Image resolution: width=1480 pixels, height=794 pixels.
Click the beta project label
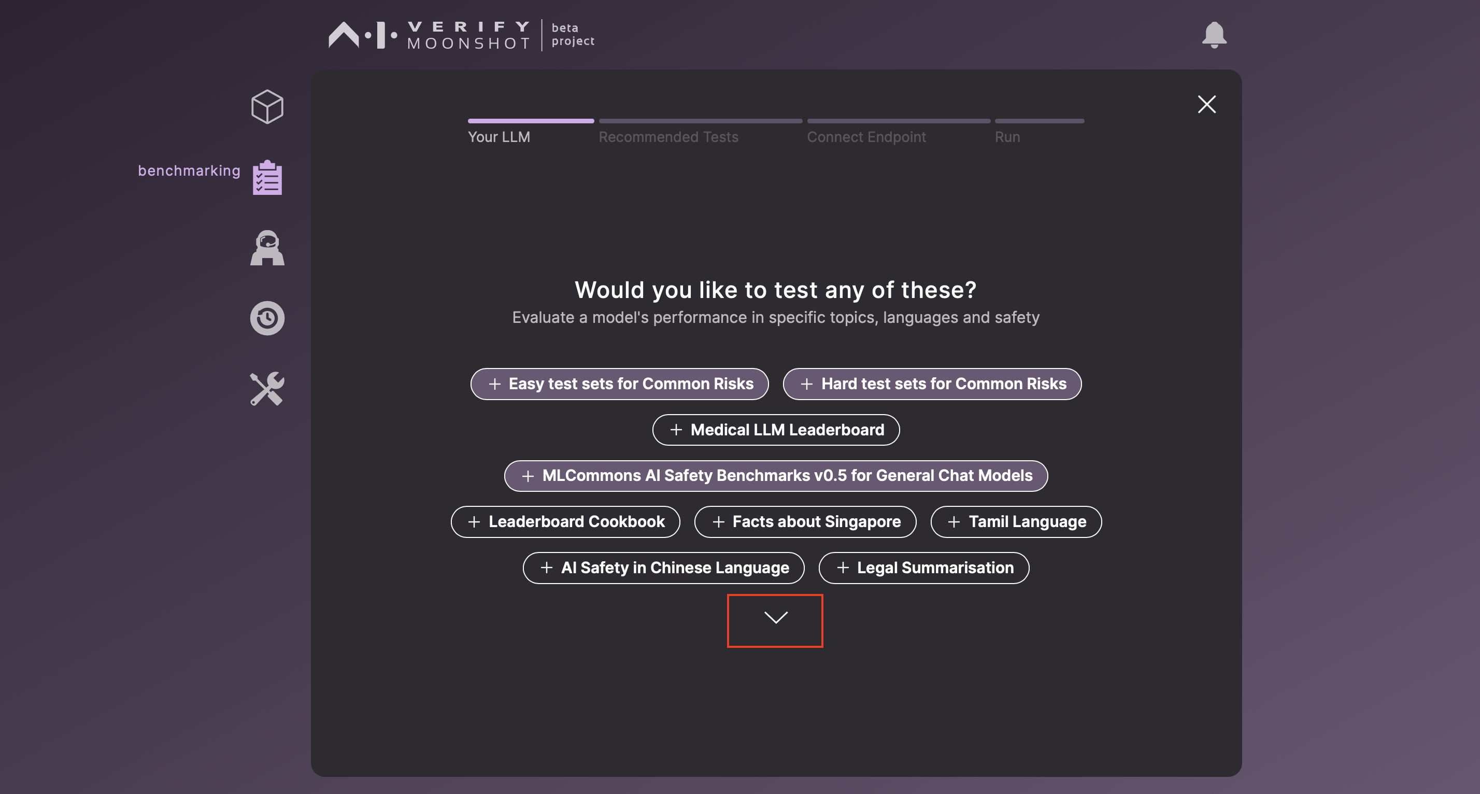click(x=573, y=35)
